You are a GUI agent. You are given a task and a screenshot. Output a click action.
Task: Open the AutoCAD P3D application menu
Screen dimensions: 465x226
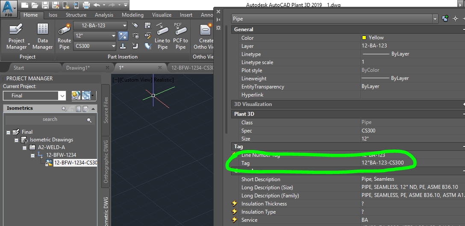9,9
